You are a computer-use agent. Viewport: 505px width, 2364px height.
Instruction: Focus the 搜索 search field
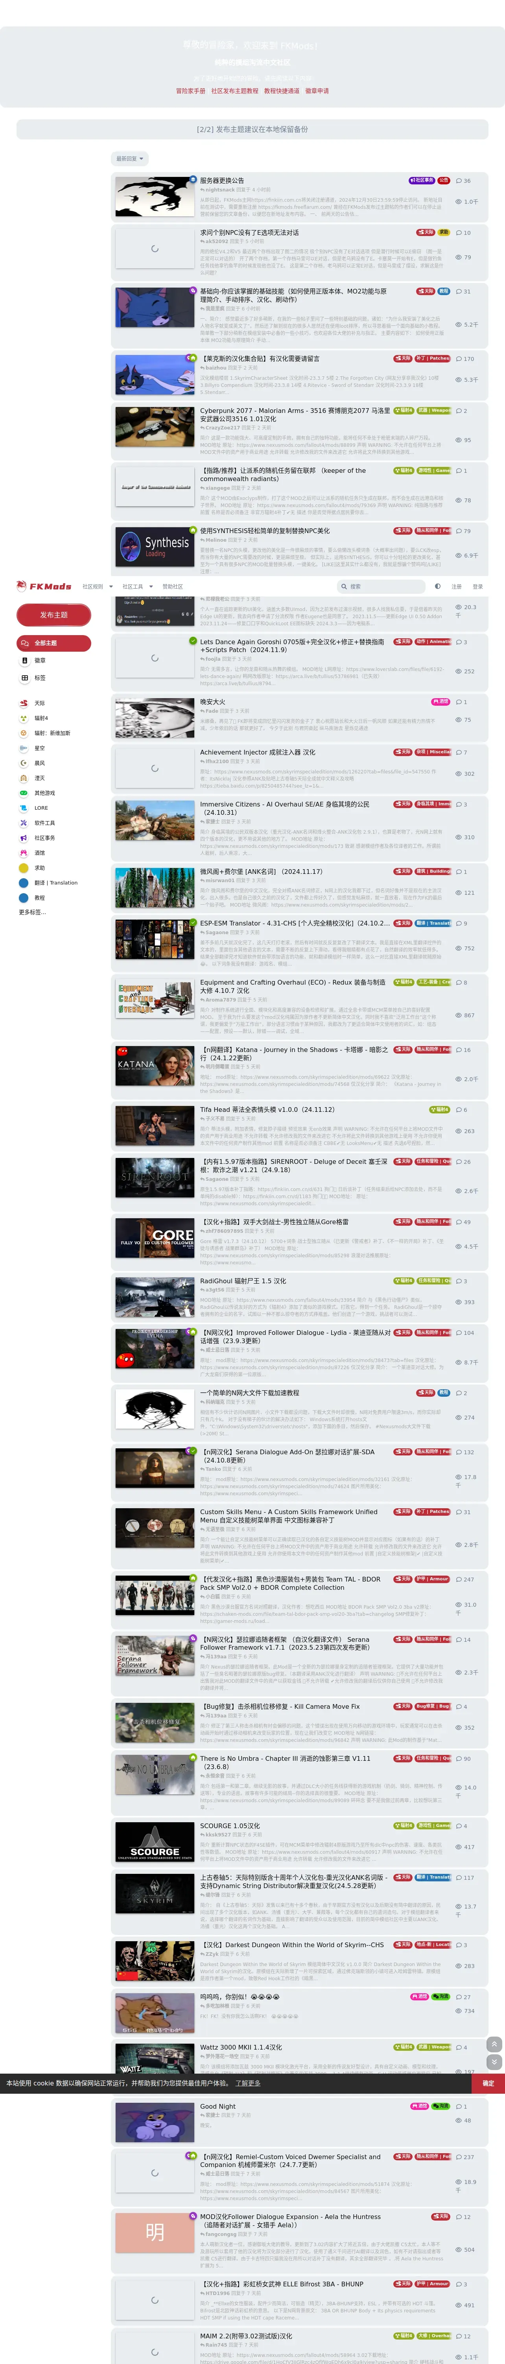point(380,586)
